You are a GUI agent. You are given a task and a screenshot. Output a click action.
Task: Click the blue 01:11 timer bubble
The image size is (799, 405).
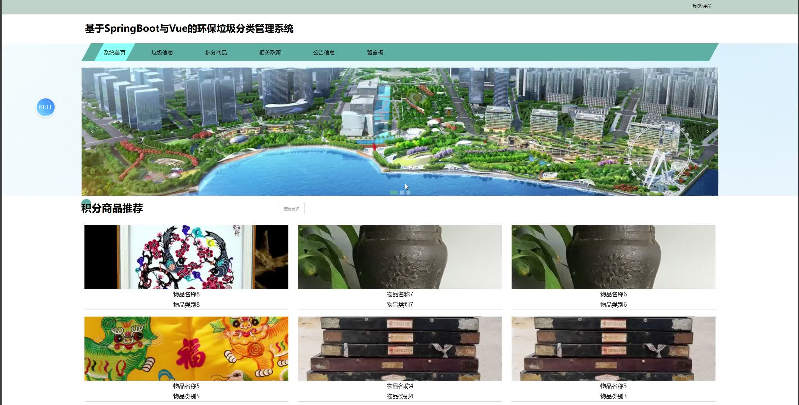pyautogui.click(x=45, y=107)
